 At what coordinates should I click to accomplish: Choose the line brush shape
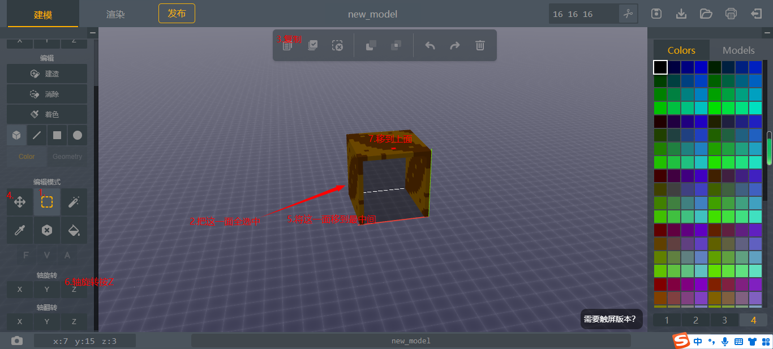37,135
